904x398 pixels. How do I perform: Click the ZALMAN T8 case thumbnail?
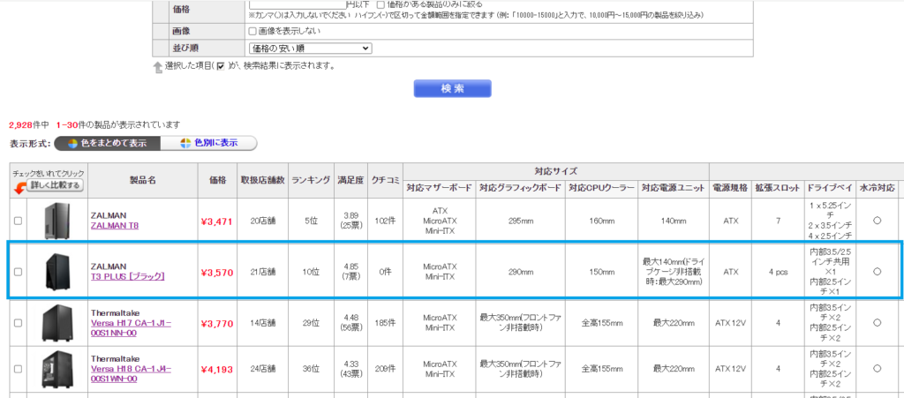(x=57, y=221)
